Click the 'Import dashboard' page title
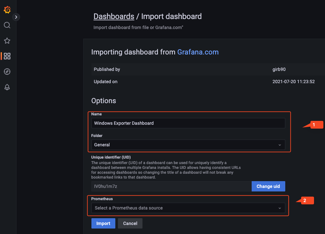325x234 pixels. [x=172, y=16]
